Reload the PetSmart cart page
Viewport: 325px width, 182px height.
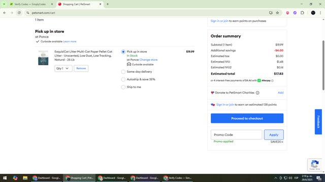(x=19, y=13)
